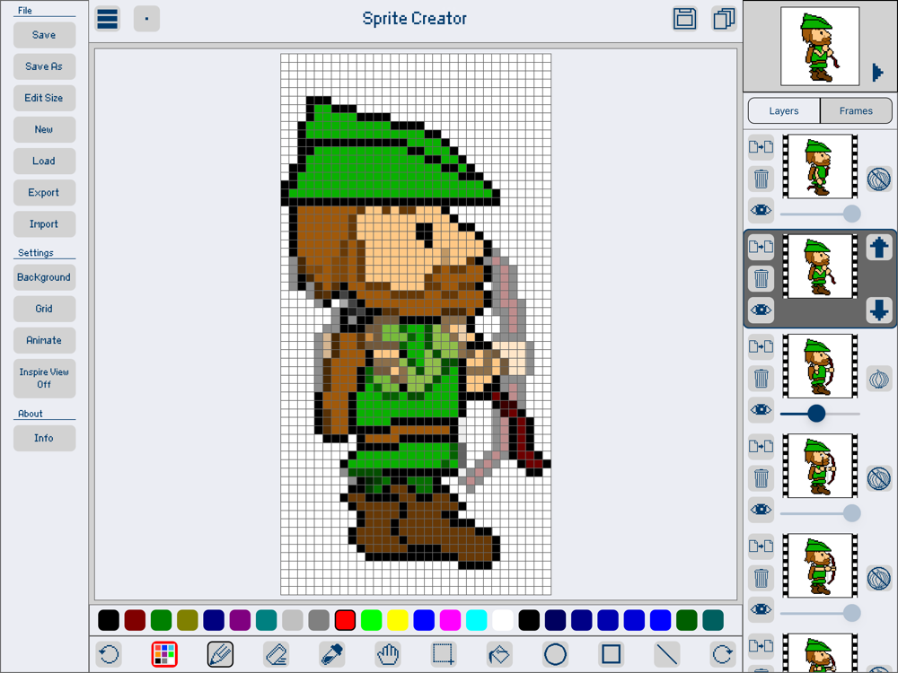Switch to the Frames tab
This screenshot has width=898, height=673.
(856, 111)
